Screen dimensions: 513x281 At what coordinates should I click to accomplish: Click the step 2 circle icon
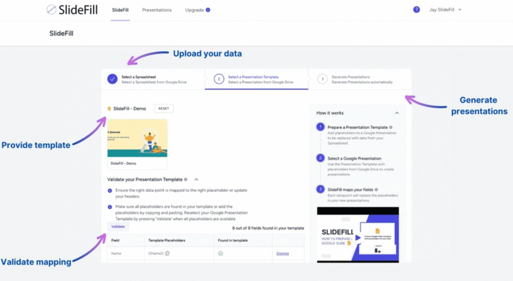219,79
